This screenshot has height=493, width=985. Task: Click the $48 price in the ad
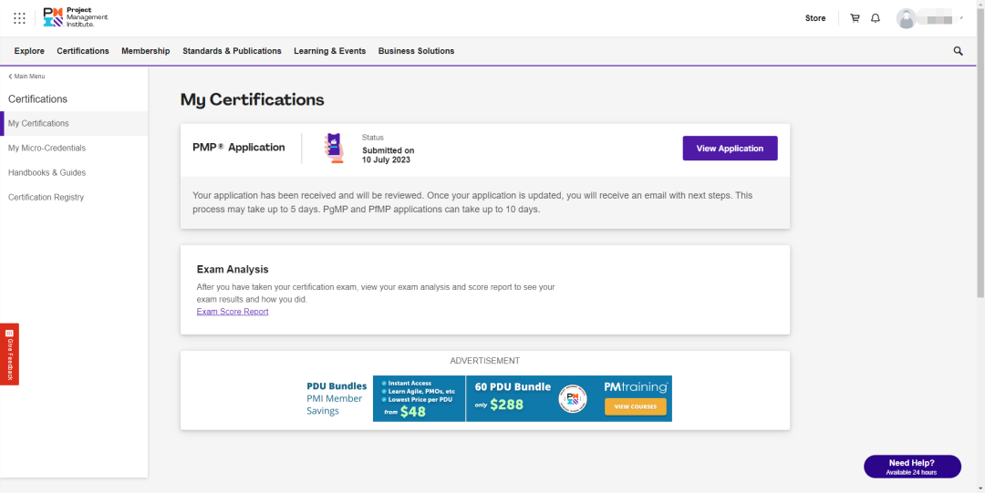click(413, 412)
